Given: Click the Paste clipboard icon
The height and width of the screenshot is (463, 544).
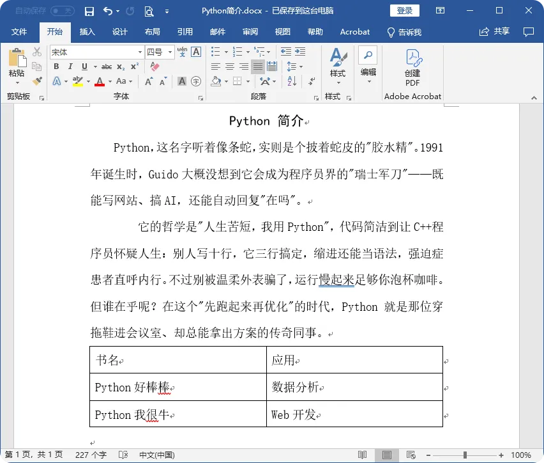Looking at the screenshot, I should click(17, 58).
